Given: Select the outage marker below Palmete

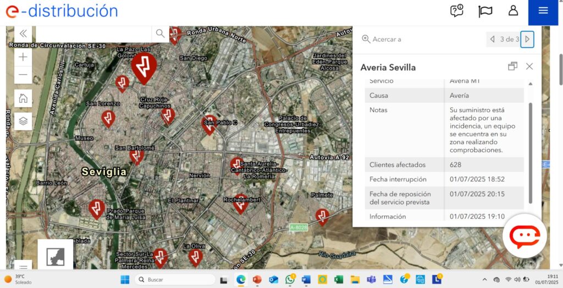Looking at the screenshot, I should pyautogui.click(x=322, y=217).
